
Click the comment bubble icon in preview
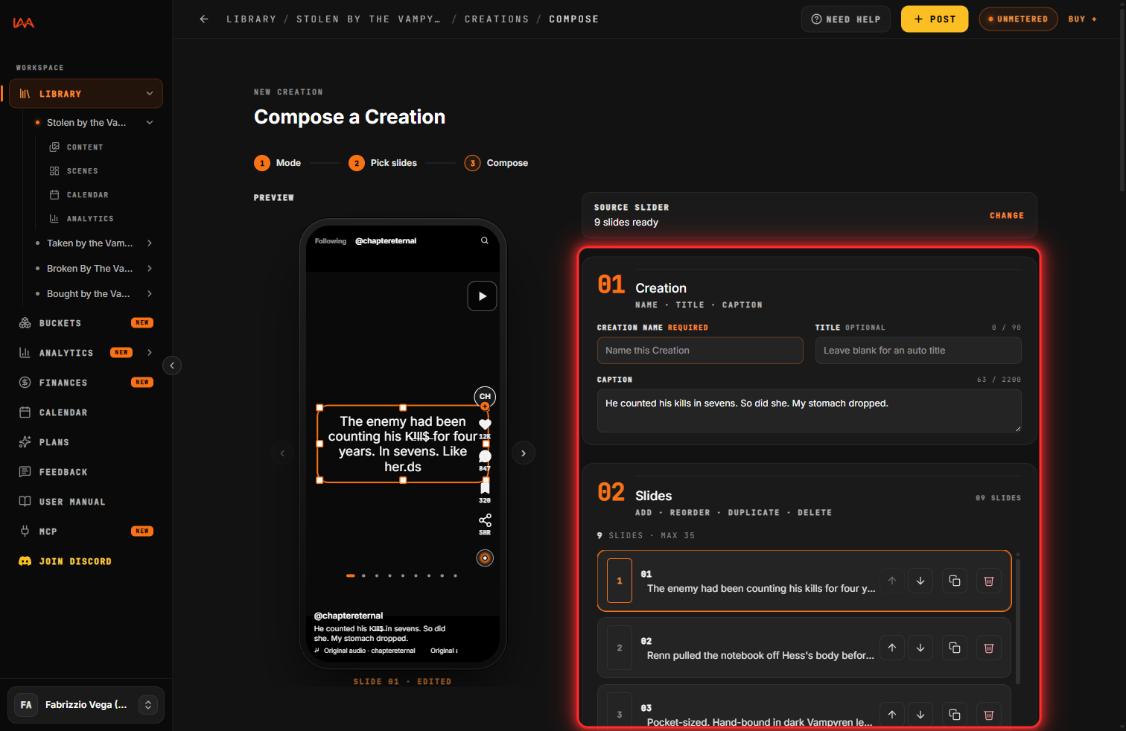(x=485, y=456)
